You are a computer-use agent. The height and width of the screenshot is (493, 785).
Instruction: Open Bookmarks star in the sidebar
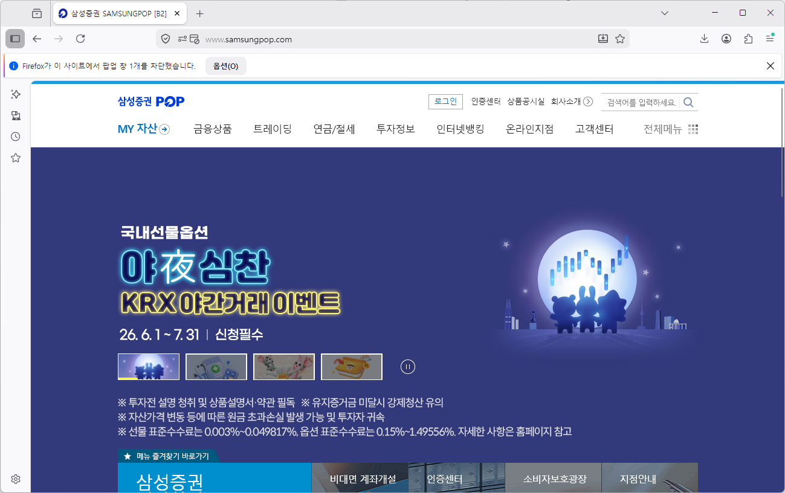(16, 158)
